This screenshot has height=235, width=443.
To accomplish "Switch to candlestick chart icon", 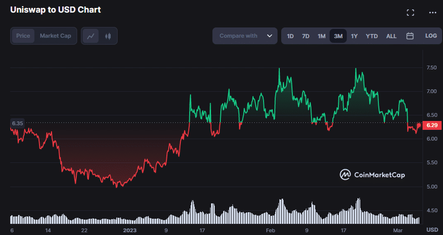I will coord(108,36).
